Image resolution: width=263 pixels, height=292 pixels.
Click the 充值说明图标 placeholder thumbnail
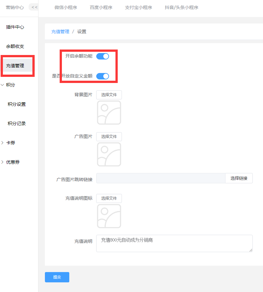pyautogui.click(x=109, y=216)
